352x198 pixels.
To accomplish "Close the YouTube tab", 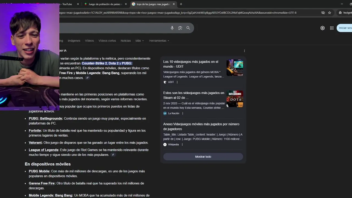I will pyautogui.click(x=78, y=4).
